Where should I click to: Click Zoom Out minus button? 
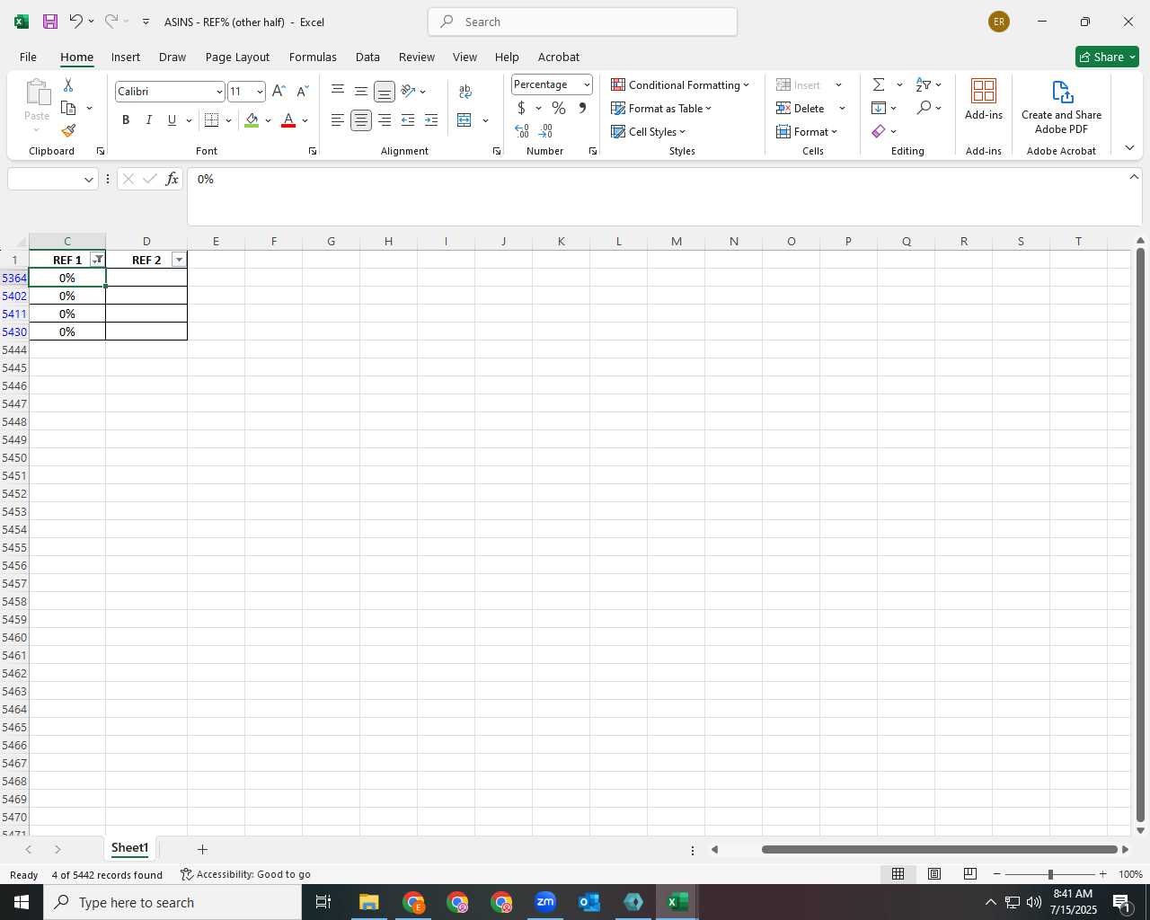click(x=996, y=874)
